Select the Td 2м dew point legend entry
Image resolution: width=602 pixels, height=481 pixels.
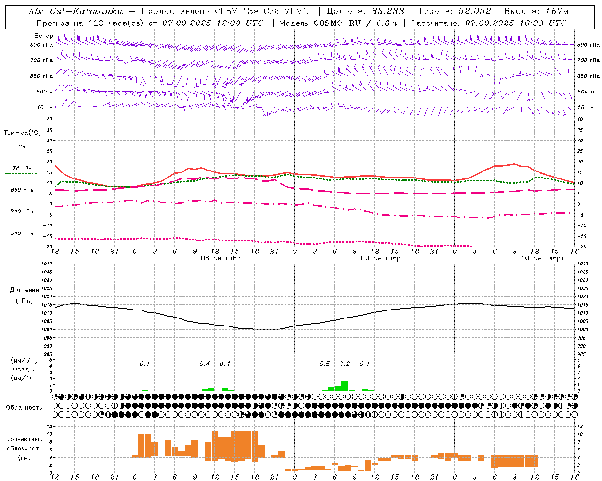pyautogui.click(x=22, y=168)
